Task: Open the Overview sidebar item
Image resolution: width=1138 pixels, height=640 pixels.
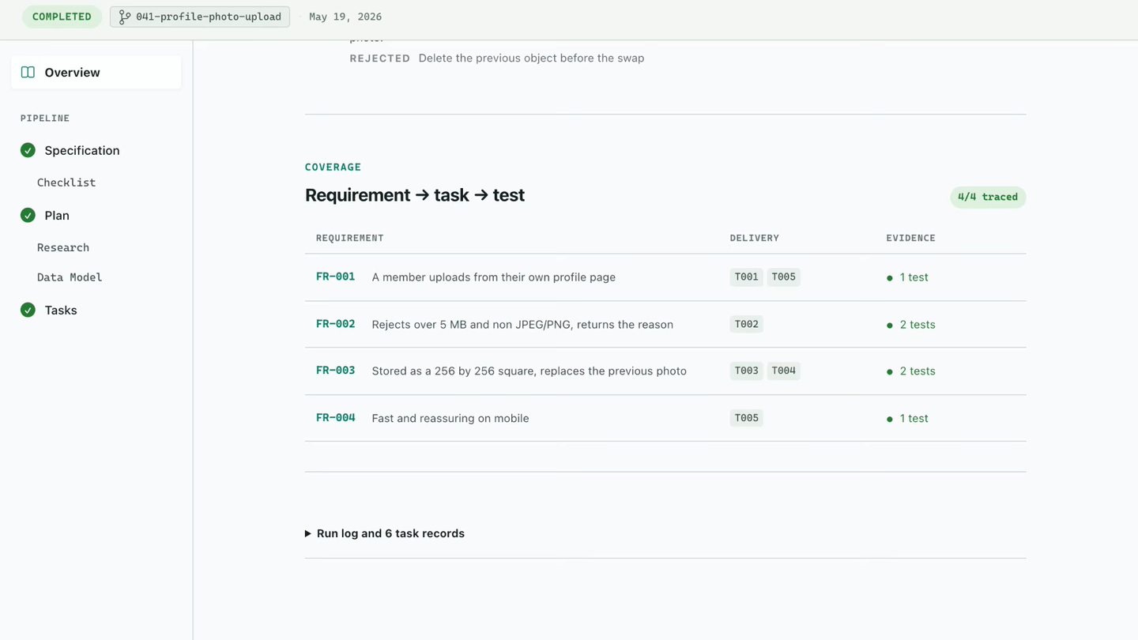Action: click(96, 73)
